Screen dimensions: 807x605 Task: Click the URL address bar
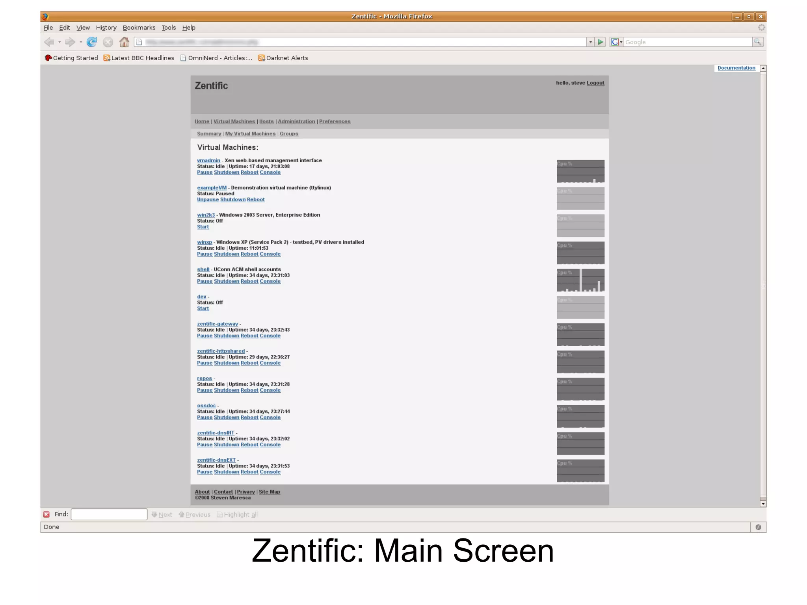pyautogui.click(x=361, y=42)
